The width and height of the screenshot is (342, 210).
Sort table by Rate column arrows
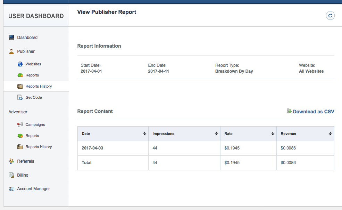click(x=273, y=134)
